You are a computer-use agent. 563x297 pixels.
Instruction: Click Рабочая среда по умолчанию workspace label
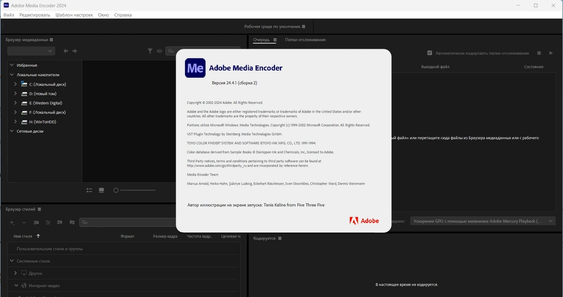tap(272, 27)
